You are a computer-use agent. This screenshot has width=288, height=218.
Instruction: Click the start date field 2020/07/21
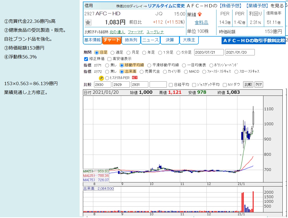click(209, 53)
